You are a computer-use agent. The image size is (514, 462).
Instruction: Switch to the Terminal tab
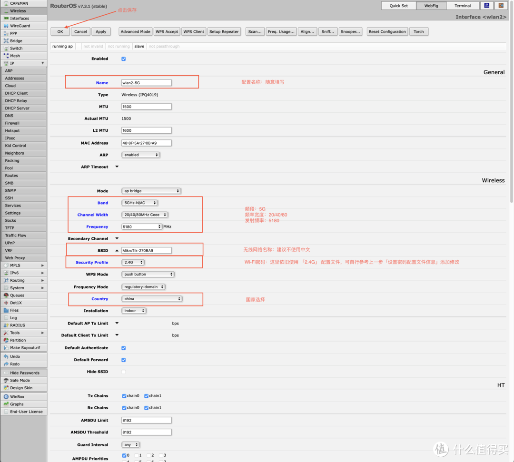pyautogui.click(x=462, y=6)
